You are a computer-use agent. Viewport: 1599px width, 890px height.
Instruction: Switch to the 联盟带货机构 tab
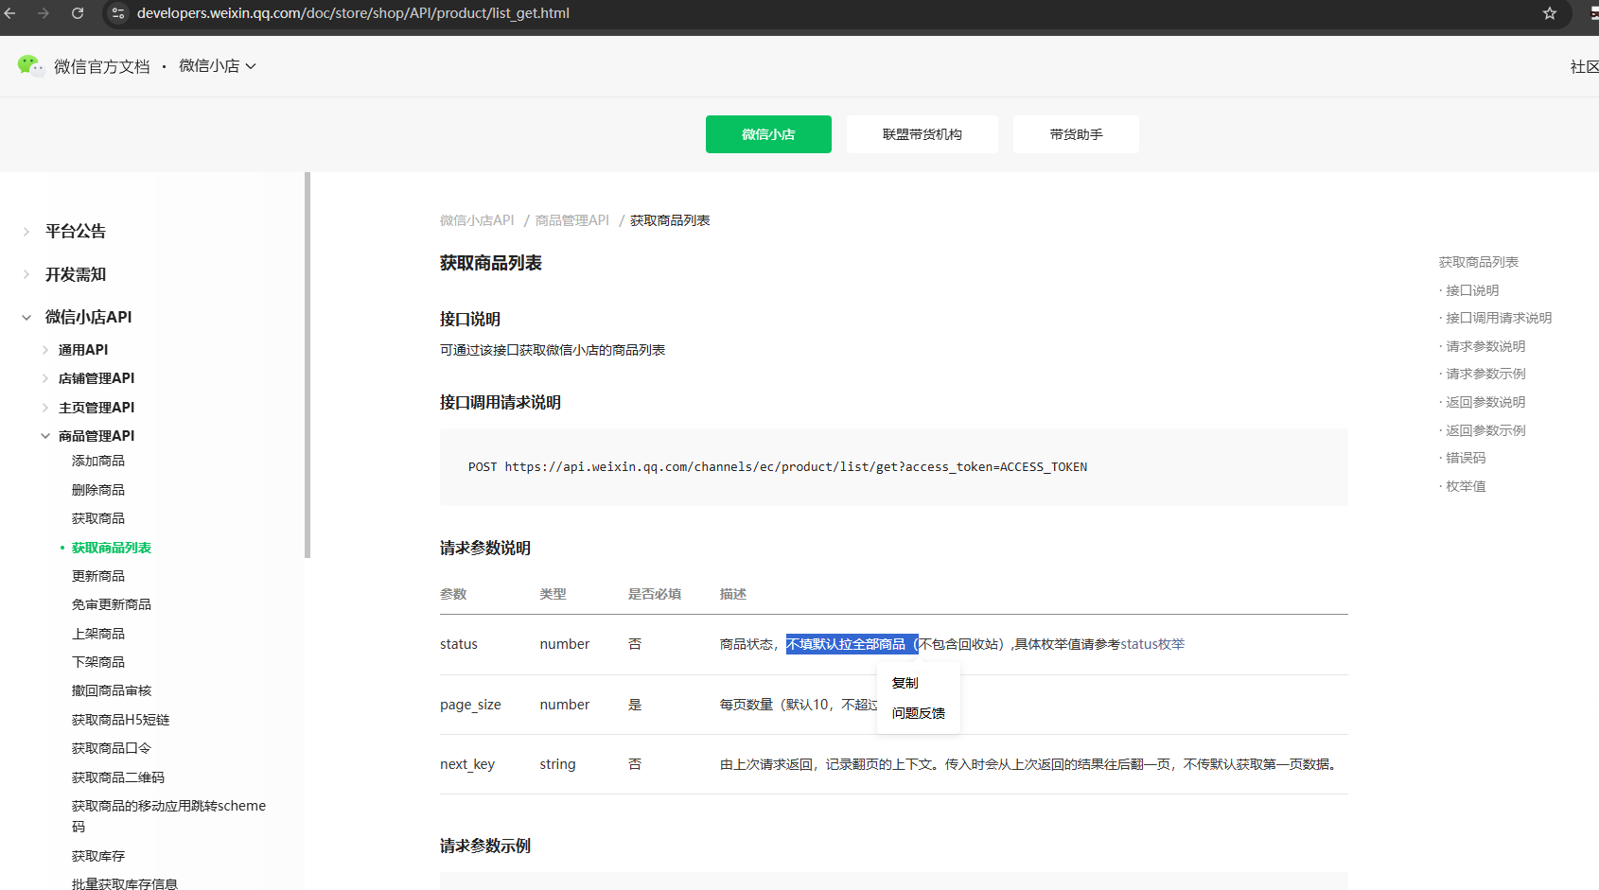pos(922,134)
